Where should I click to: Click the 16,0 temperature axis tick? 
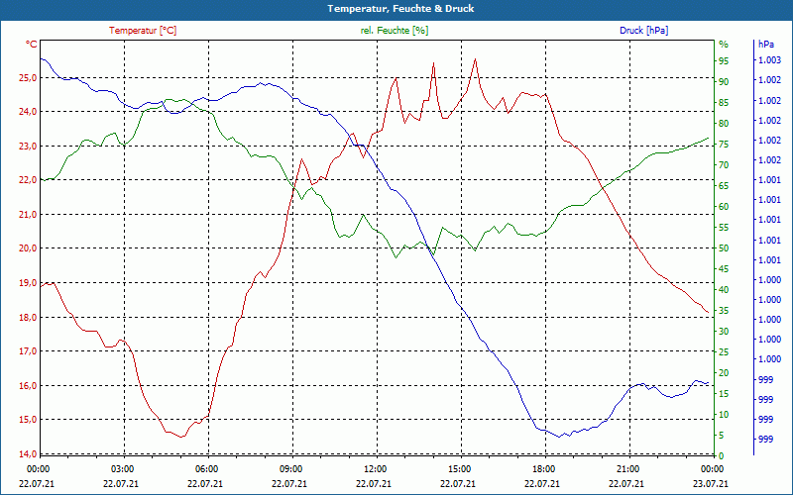point(28,386)
